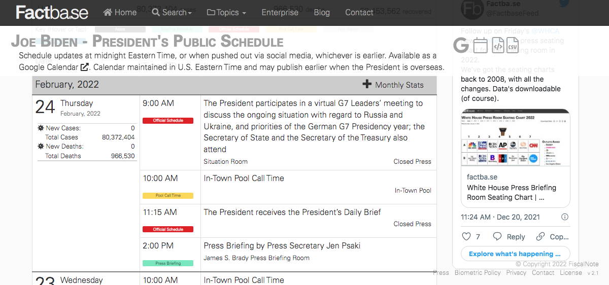The height and width of the screenshot is (285, 609).
Task: Click the green Press Briefing label
Action: 168,263
